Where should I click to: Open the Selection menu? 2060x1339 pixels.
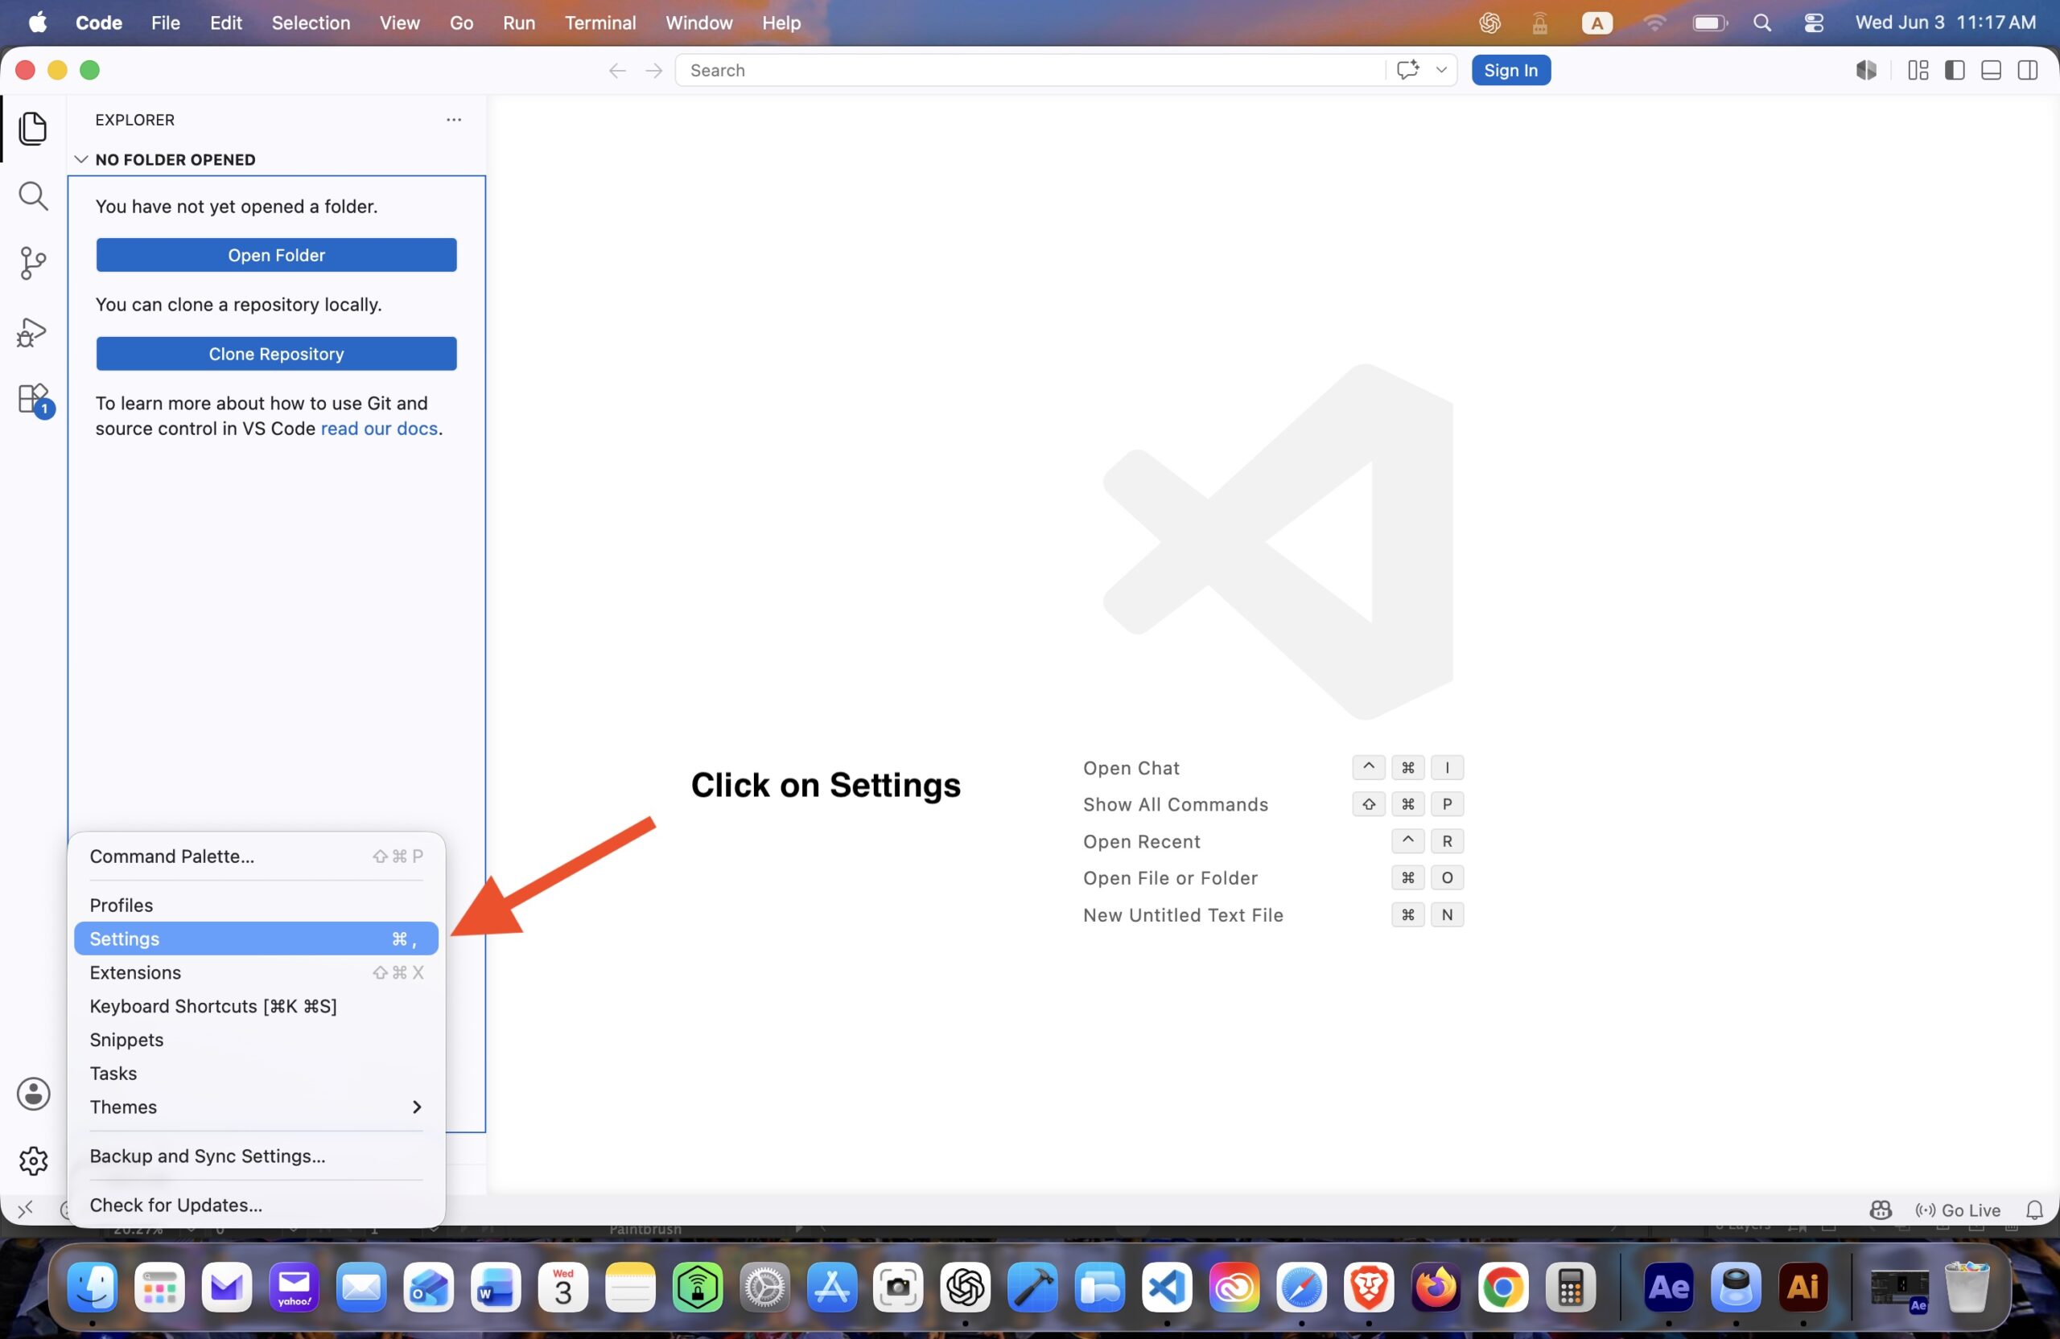[311, 23]
